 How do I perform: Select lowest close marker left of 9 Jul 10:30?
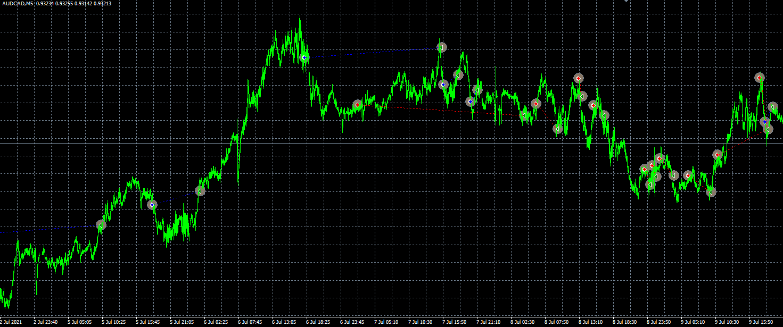(711, 192)
